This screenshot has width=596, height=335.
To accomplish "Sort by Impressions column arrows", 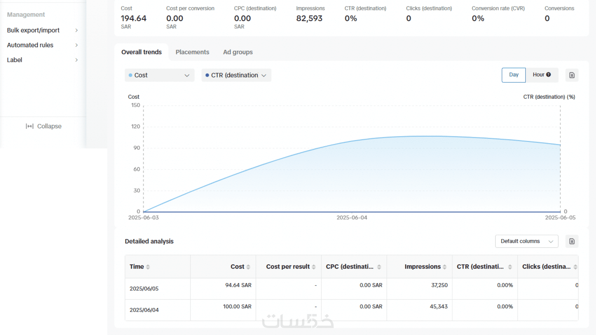I will [x=445, y=267].
